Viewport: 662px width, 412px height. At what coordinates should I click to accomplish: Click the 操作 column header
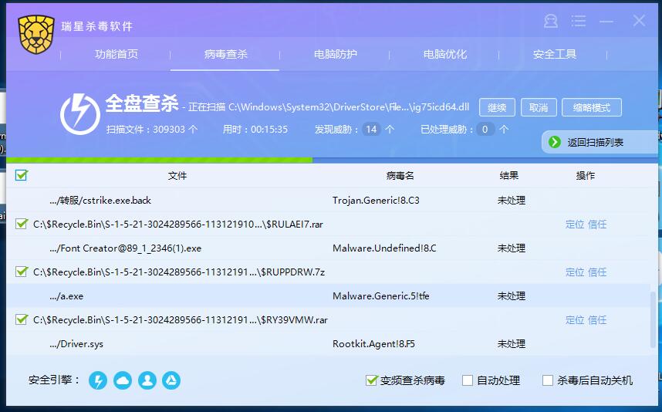pos(585,176)
